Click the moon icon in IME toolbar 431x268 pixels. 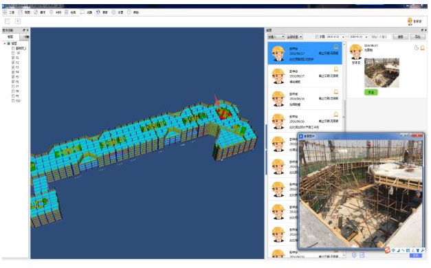398,250
